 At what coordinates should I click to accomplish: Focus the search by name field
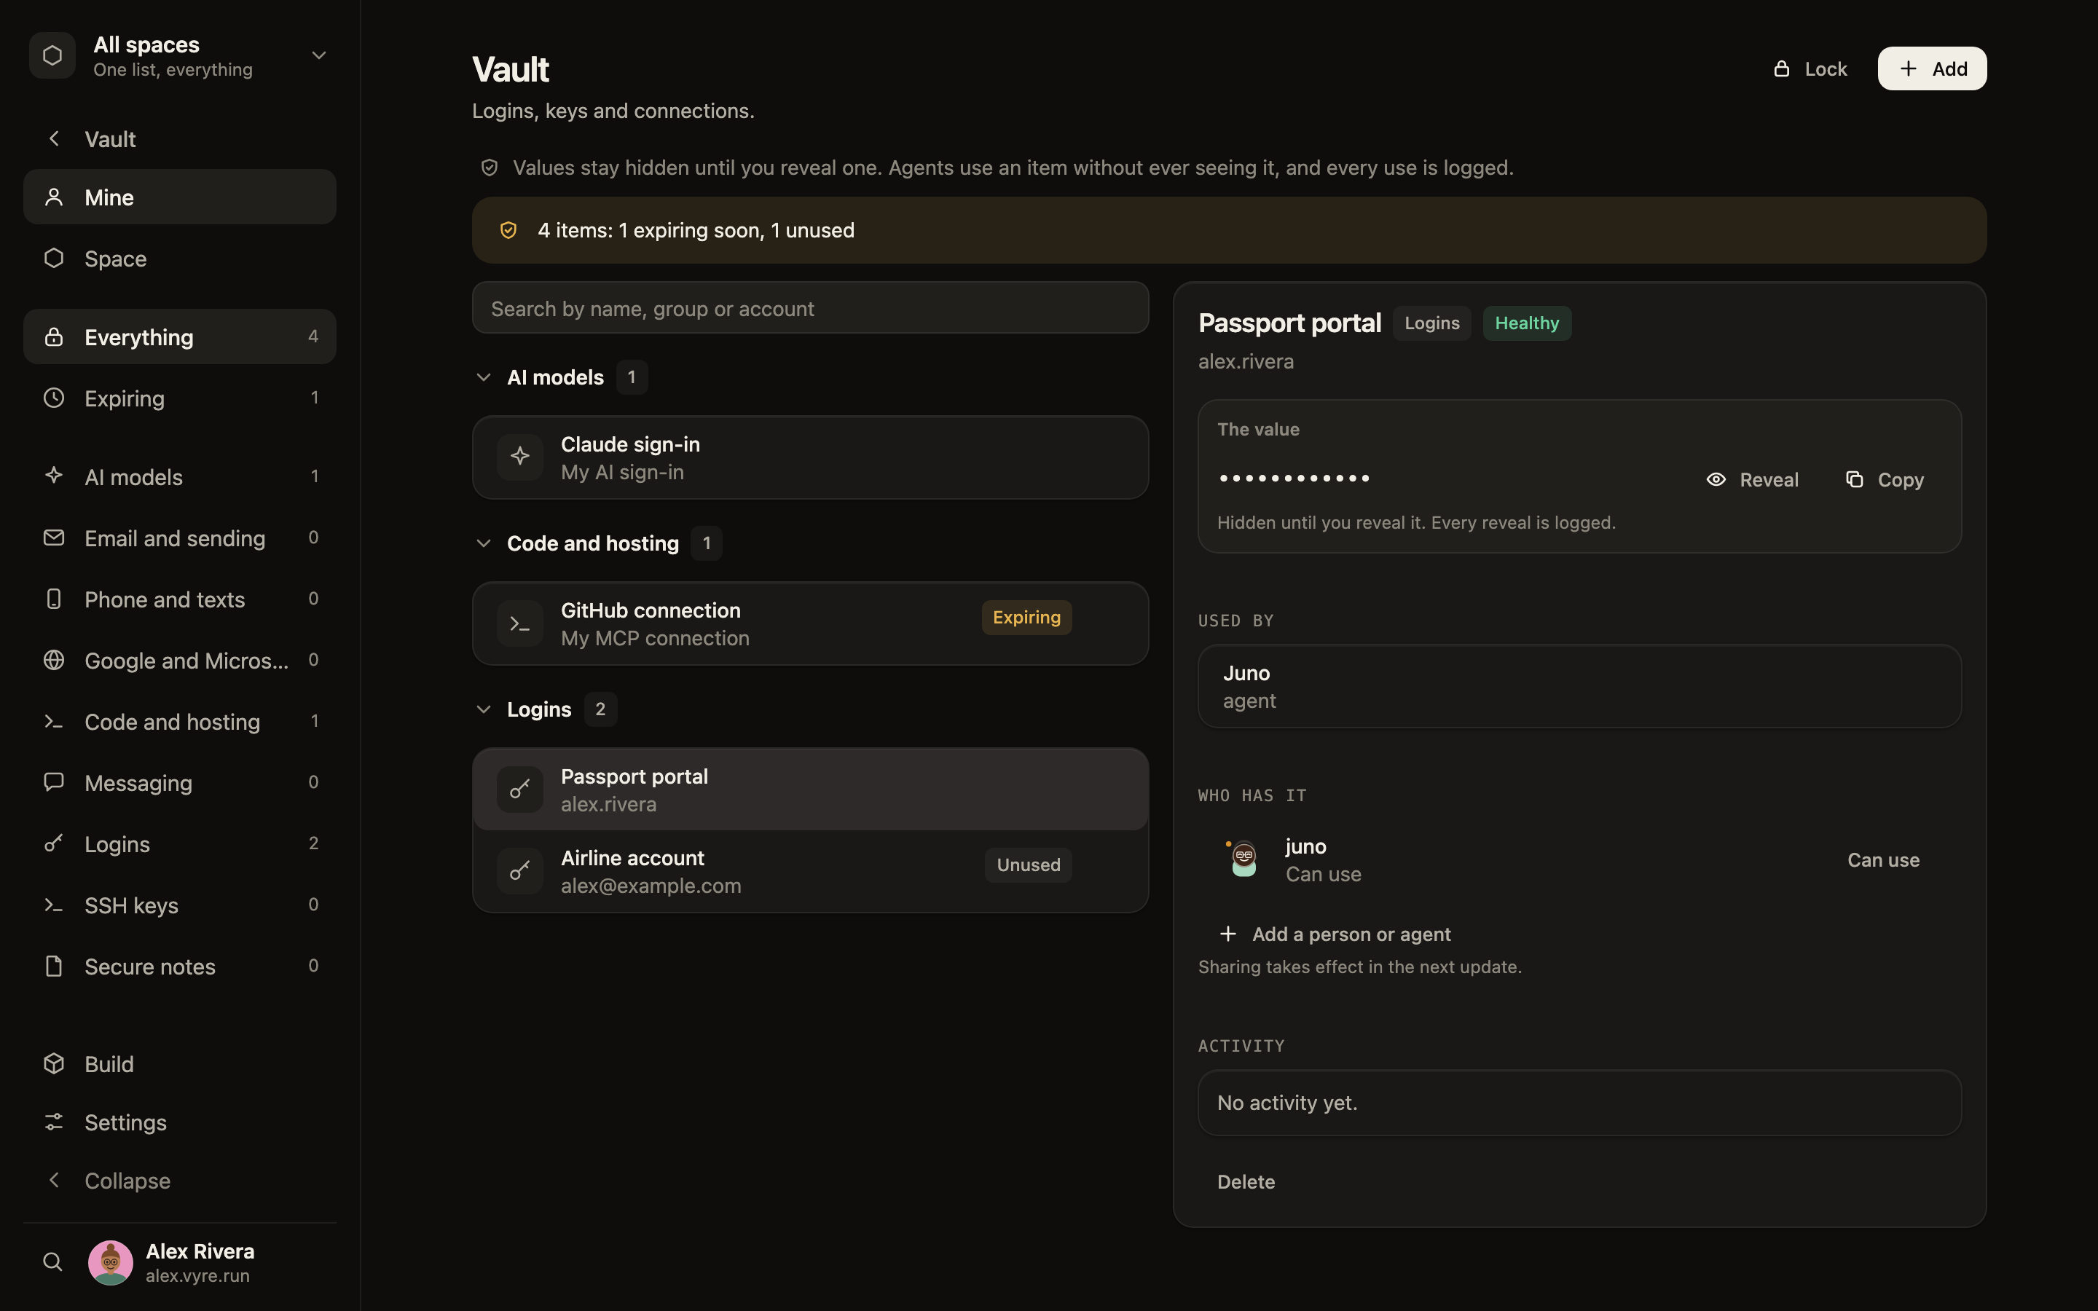(810, 308)
